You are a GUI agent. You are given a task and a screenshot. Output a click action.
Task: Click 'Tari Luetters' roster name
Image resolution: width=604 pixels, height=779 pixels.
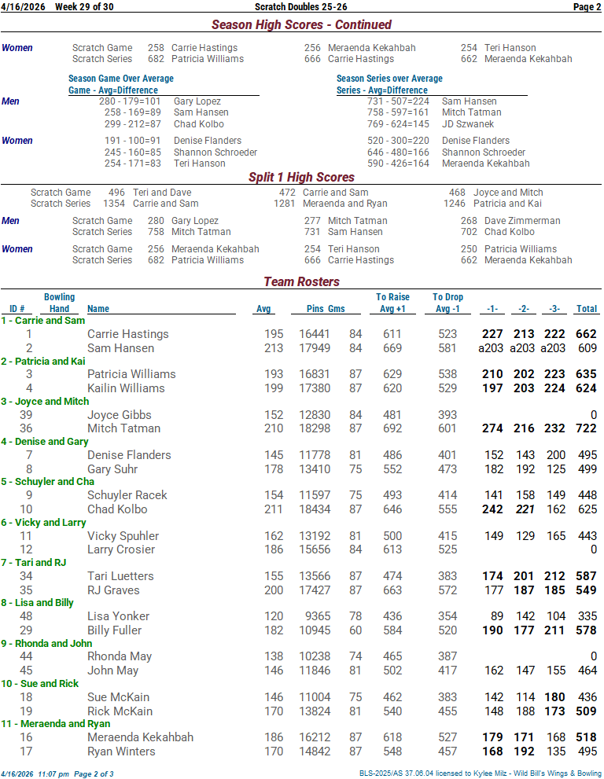(120, 576)
